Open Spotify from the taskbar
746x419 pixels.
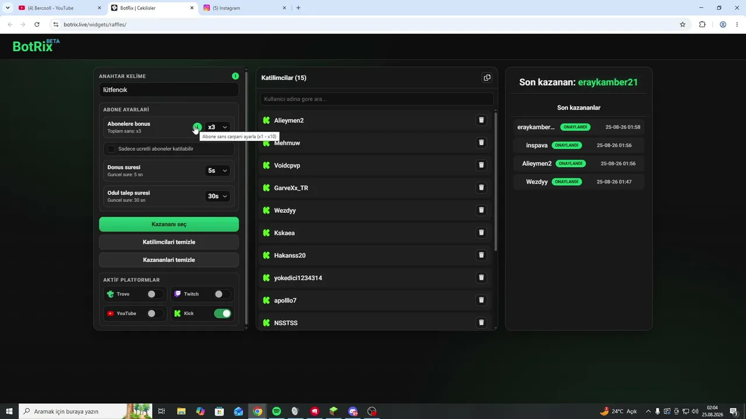(277, 411)
